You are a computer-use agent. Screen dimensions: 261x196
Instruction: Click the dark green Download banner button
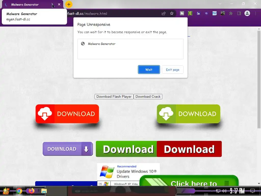click(126, 149)
